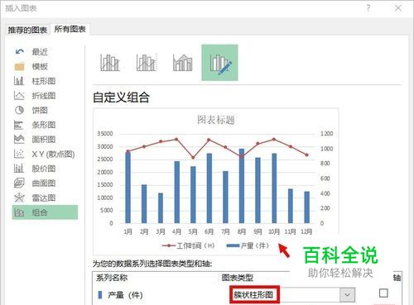The height and width of the screenshot is (305, 414).
Task: Click the 系列名称 column header
Action: [x=112, y=278]
